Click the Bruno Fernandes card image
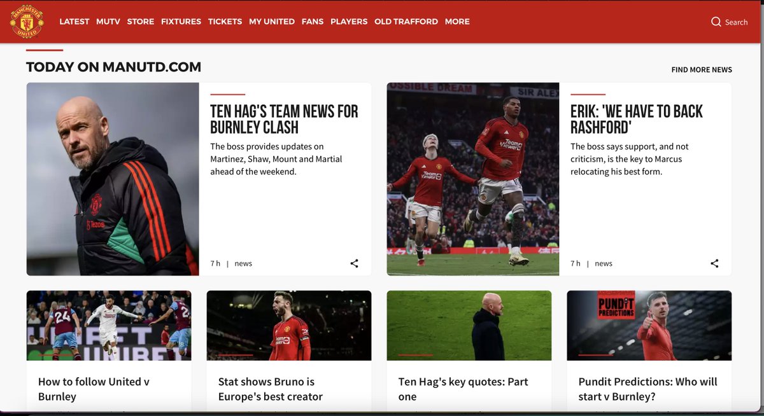Viewport: 764px width, 416px height. [x=289, y=326]
